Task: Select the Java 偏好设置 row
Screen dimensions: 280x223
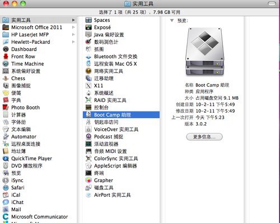Action: [121, 35]
